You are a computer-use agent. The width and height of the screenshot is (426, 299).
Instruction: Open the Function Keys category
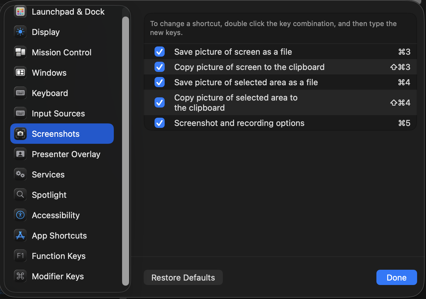pyautogui.click(x=58, y=256)
